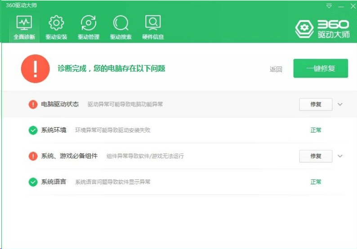This screenshot has width=357, height=249.
Task: Click the 360驱动大师 title bar text
Action: pos(22,5)
